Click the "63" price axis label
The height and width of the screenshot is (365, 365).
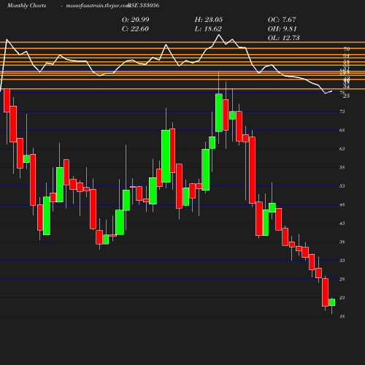[342, 148]
